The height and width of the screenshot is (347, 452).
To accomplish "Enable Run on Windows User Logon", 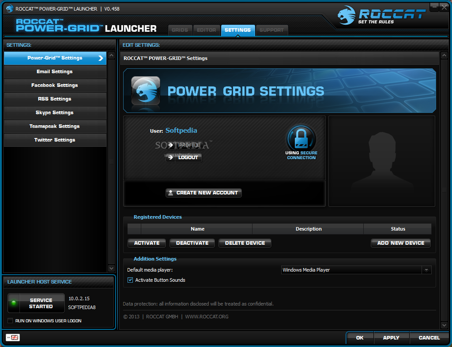I will pyautogui.click(x=11, y=321).
